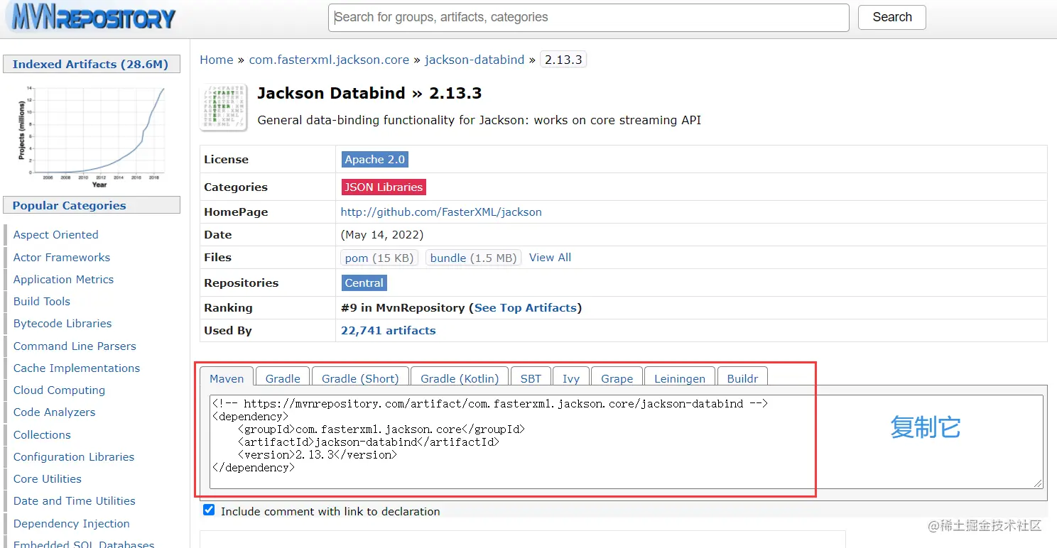Open com.fasterxml.jackson.core breadcrumb link
Viewport: 1057px width, 548px height.
(x=329, y=60)
